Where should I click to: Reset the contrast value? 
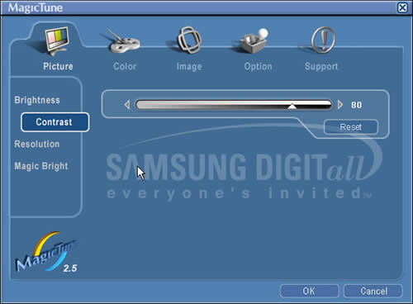pos(351,127)
